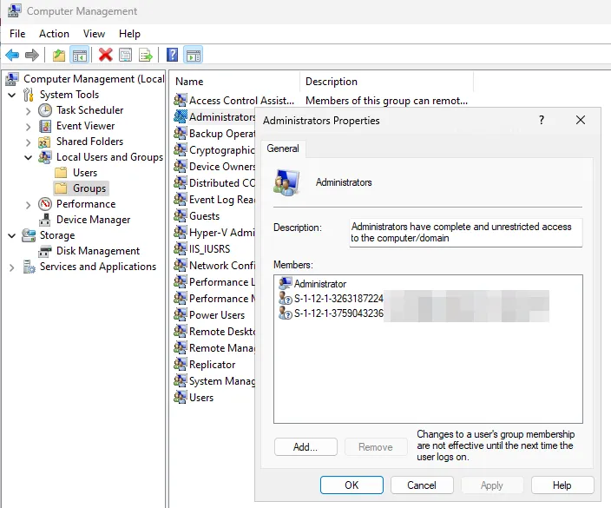
Task: Click the Remove button
Action: (x=376, y=447)
